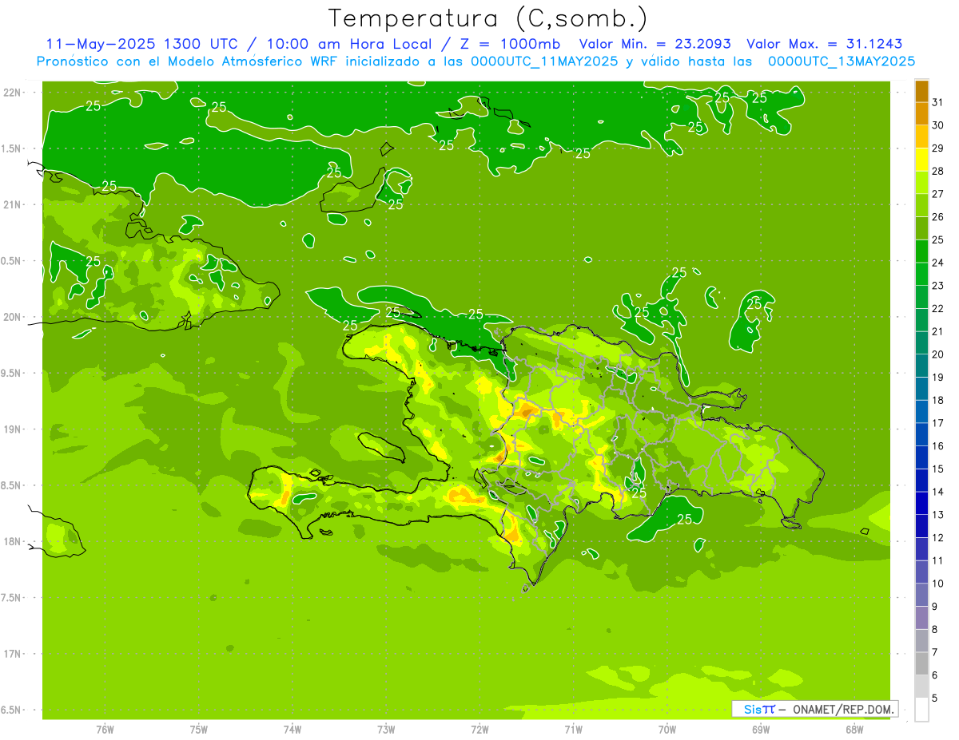This screenshot has width=959, height=740.
Task: Click the colorbar label '28'
Action: pos(937,171)
